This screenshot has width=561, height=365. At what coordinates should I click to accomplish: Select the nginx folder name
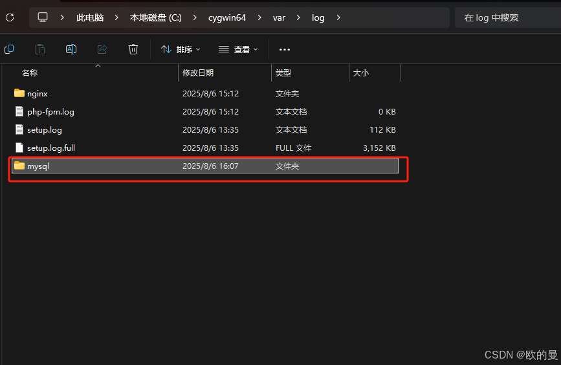click(x=38, y=94)
